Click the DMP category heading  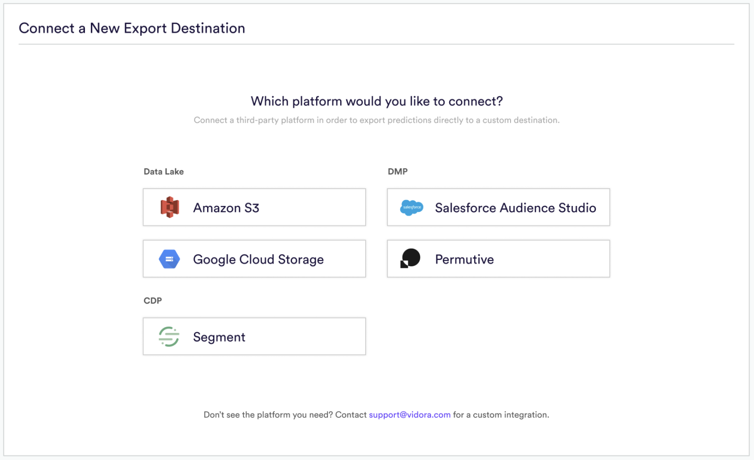(398, 171)
